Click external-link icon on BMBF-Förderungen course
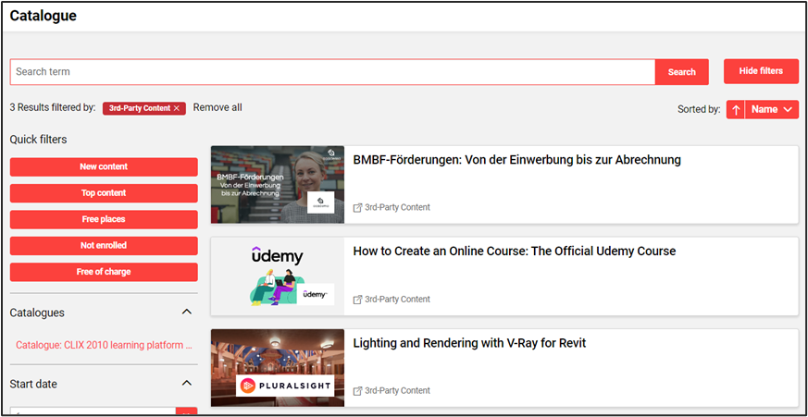 (x=358, y=207)
